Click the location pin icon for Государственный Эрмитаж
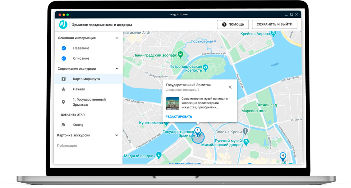Screen dimensions: 351x188 pyautogui.click(x=63, y=102)
